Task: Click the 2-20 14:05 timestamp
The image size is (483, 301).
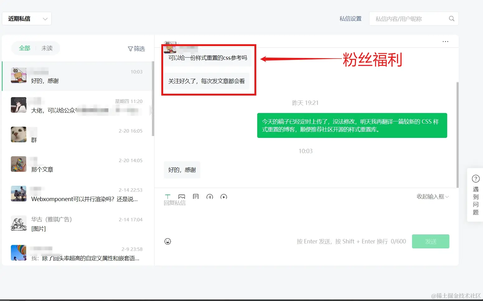Action: [x=130, y=161]
